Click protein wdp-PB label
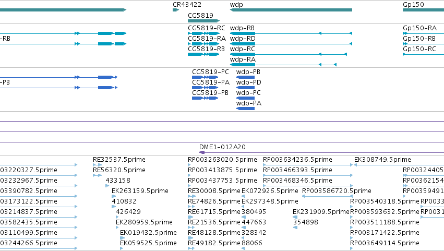 coord(248,72)
